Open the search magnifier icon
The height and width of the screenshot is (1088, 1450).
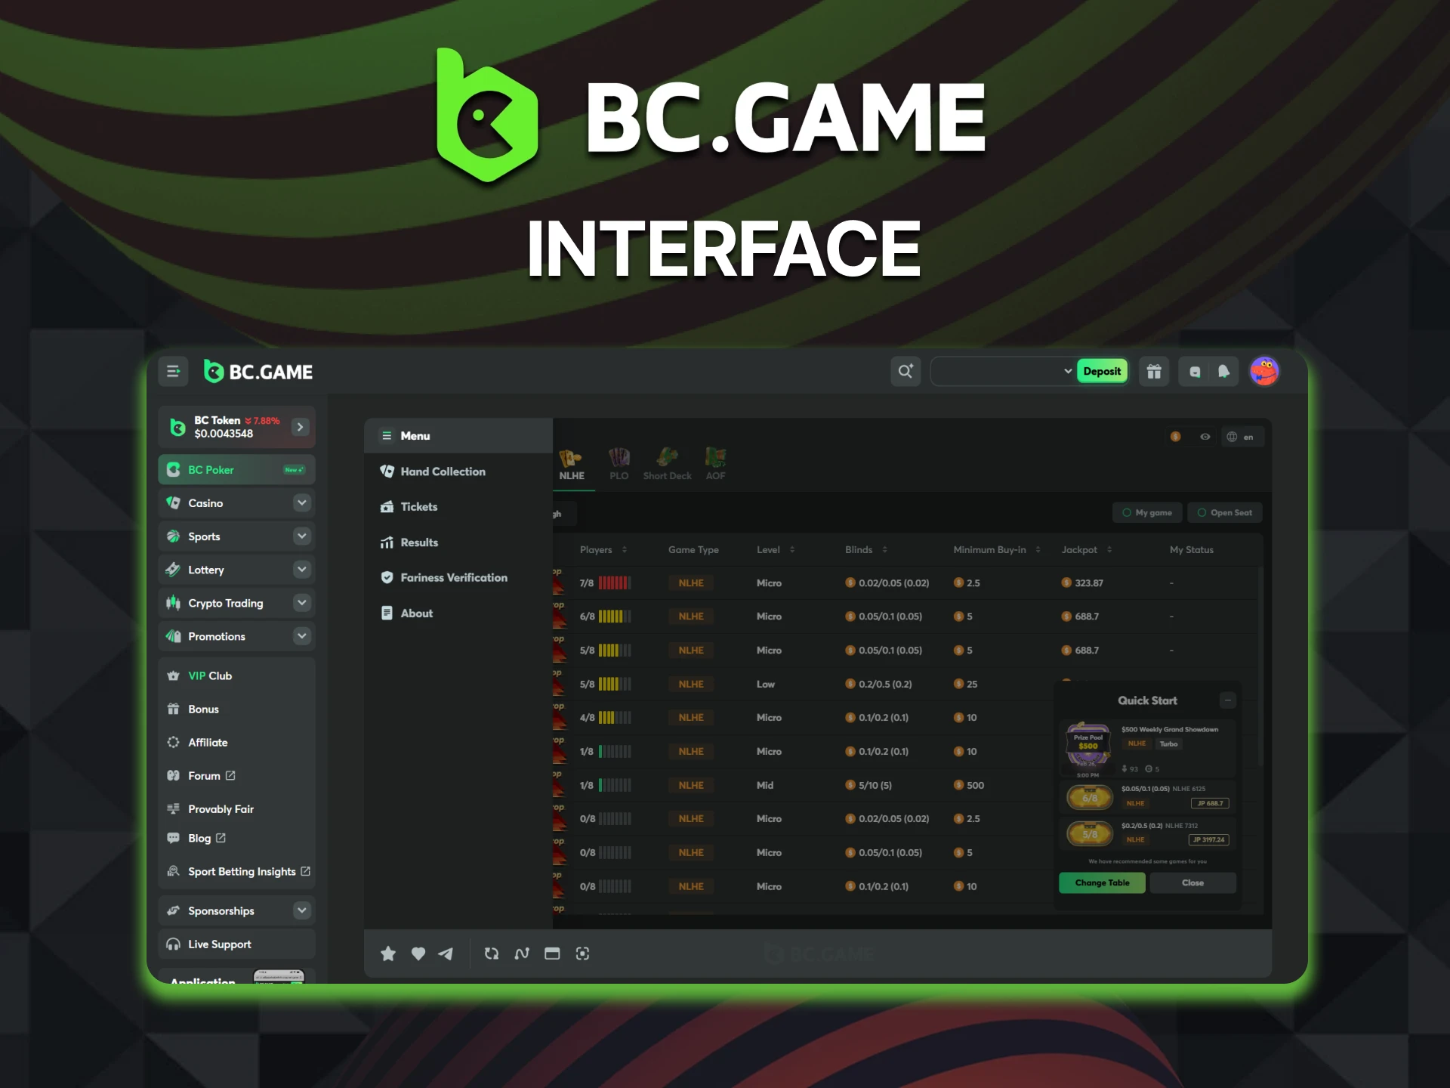tap(905, 370)
